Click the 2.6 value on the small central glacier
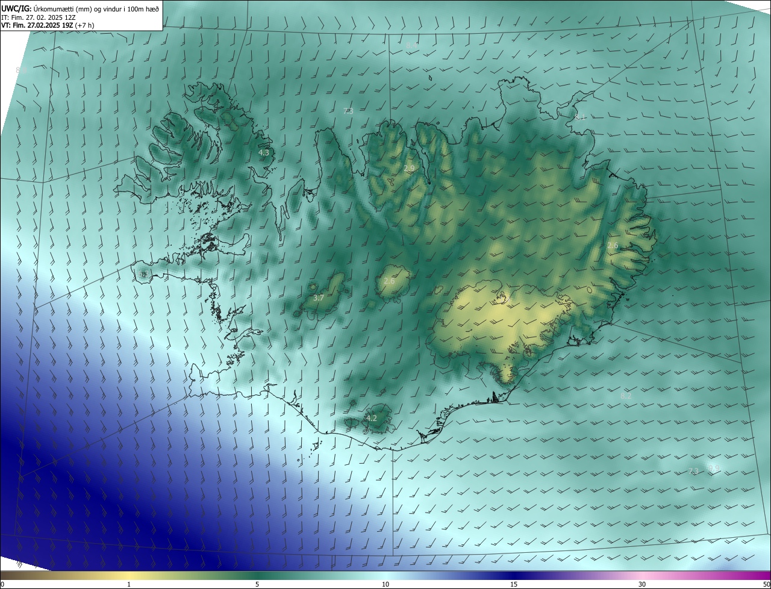Image resolution: width=771 pixels, height=589 pixels. click(389, 281)
